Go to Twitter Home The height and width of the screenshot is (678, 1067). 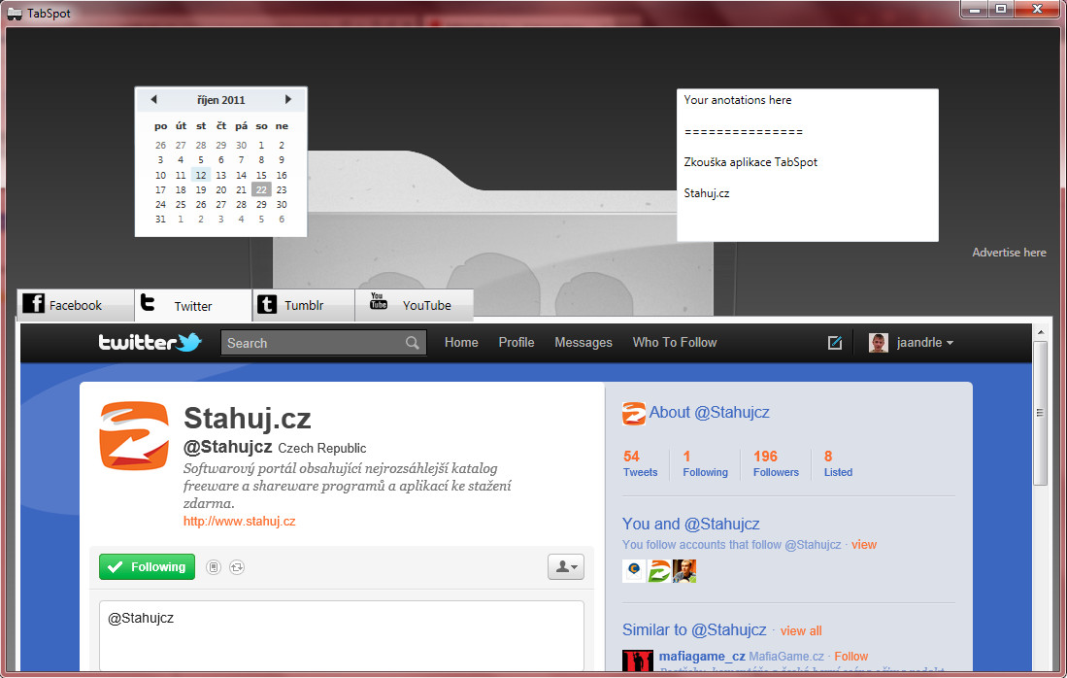click(x=461, y=343)
